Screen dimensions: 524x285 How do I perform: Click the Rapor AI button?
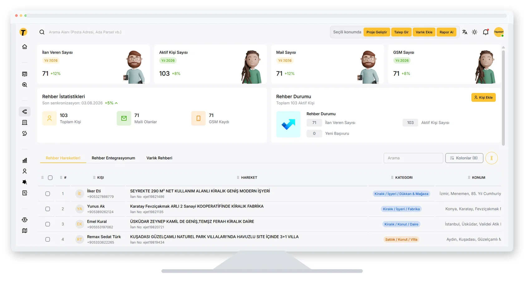tap(446, 32)
